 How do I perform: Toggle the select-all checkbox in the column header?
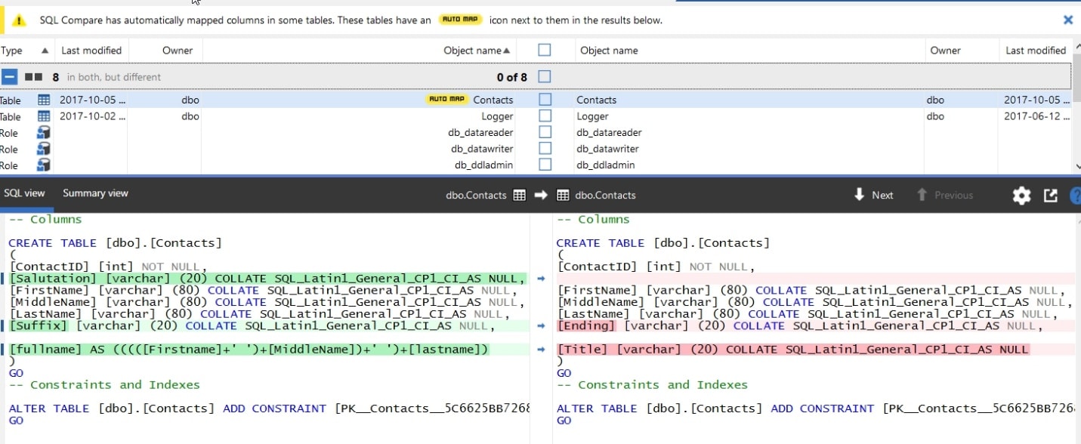tap(544, 50)
